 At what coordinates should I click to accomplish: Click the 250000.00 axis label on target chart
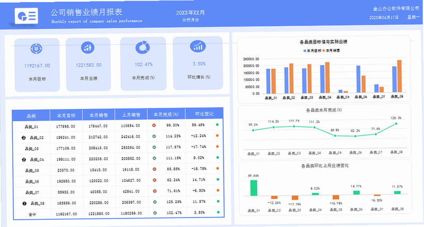pyautogui.click(x=251, y=59)
